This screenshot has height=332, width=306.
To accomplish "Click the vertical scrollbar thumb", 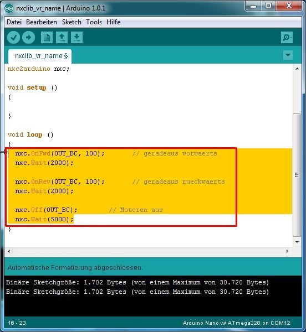I will click(297, 175).
